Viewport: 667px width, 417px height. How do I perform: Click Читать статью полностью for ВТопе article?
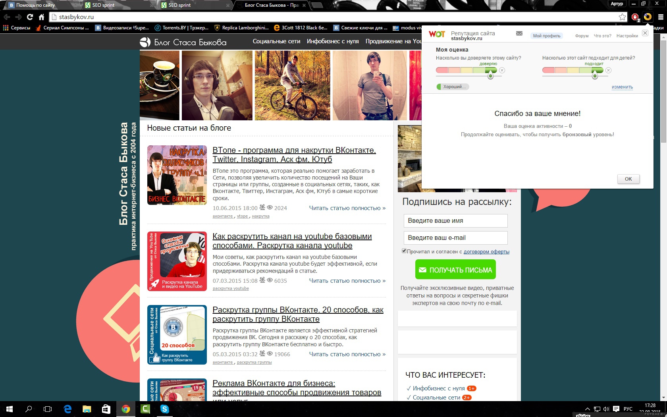pyautogui.click(x=347, y=208)
